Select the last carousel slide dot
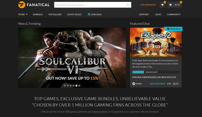This screenshot has width=202, height=117. point(79,86)
